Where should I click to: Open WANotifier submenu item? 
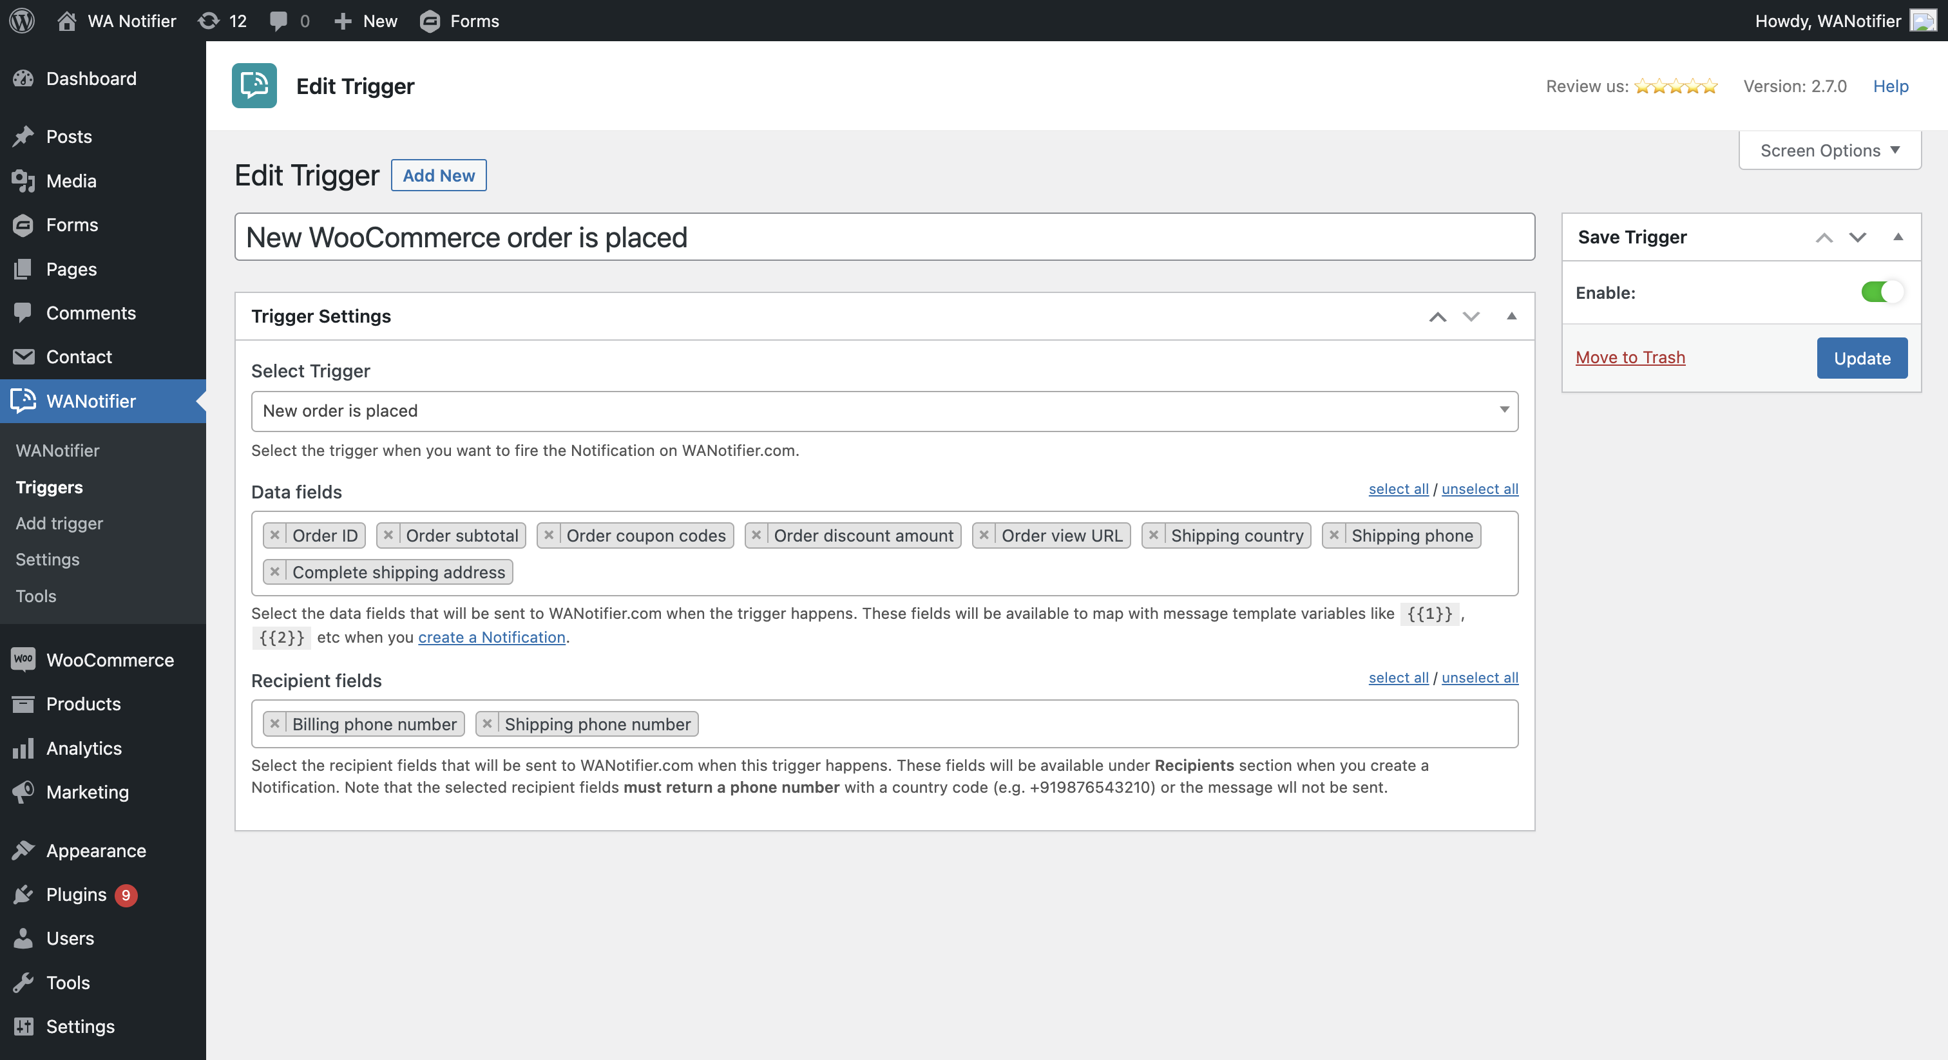click(57, 451)
